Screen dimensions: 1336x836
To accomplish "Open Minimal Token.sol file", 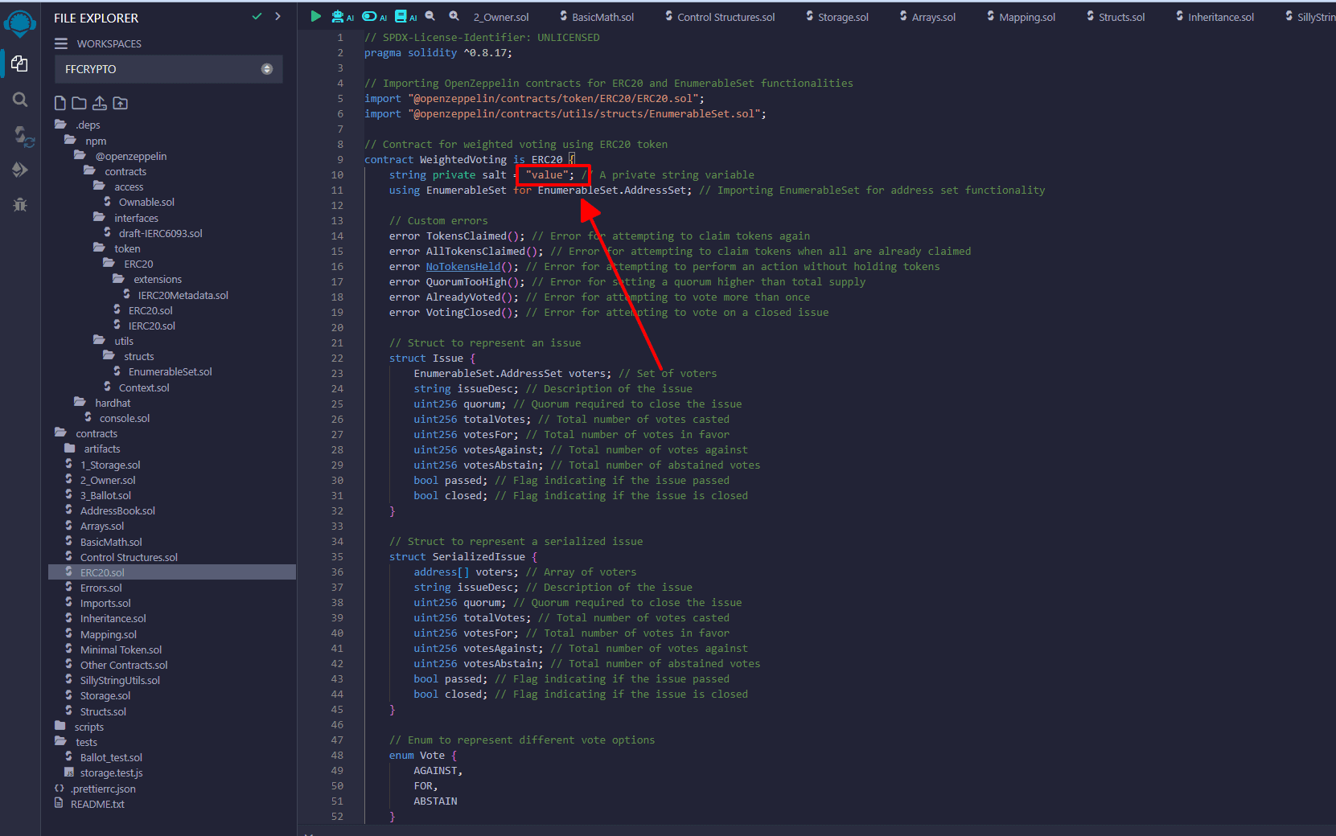I will point(121,650).
